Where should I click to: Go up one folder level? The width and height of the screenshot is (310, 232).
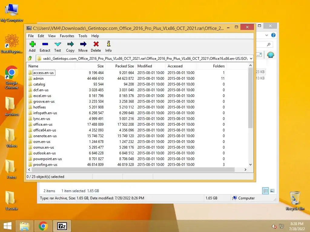[30, 58]
